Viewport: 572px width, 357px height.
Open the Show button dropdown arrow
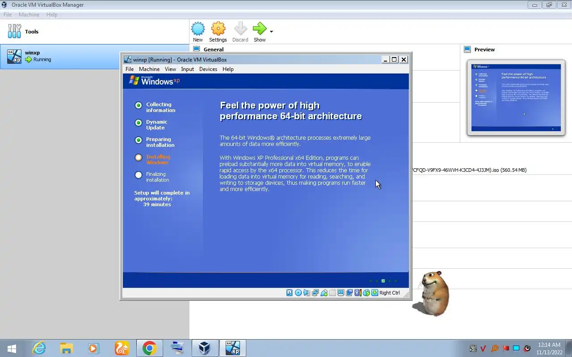point(271,32)
